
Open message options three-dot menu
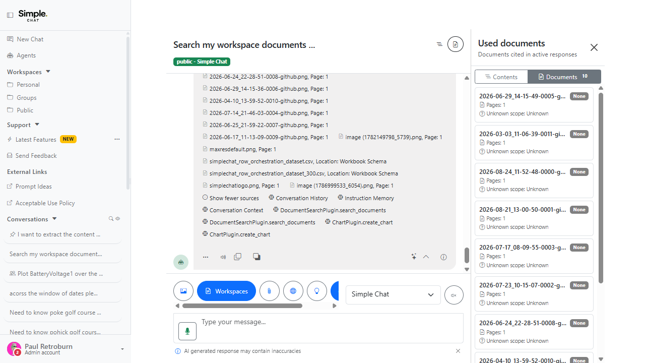(206, 257)
